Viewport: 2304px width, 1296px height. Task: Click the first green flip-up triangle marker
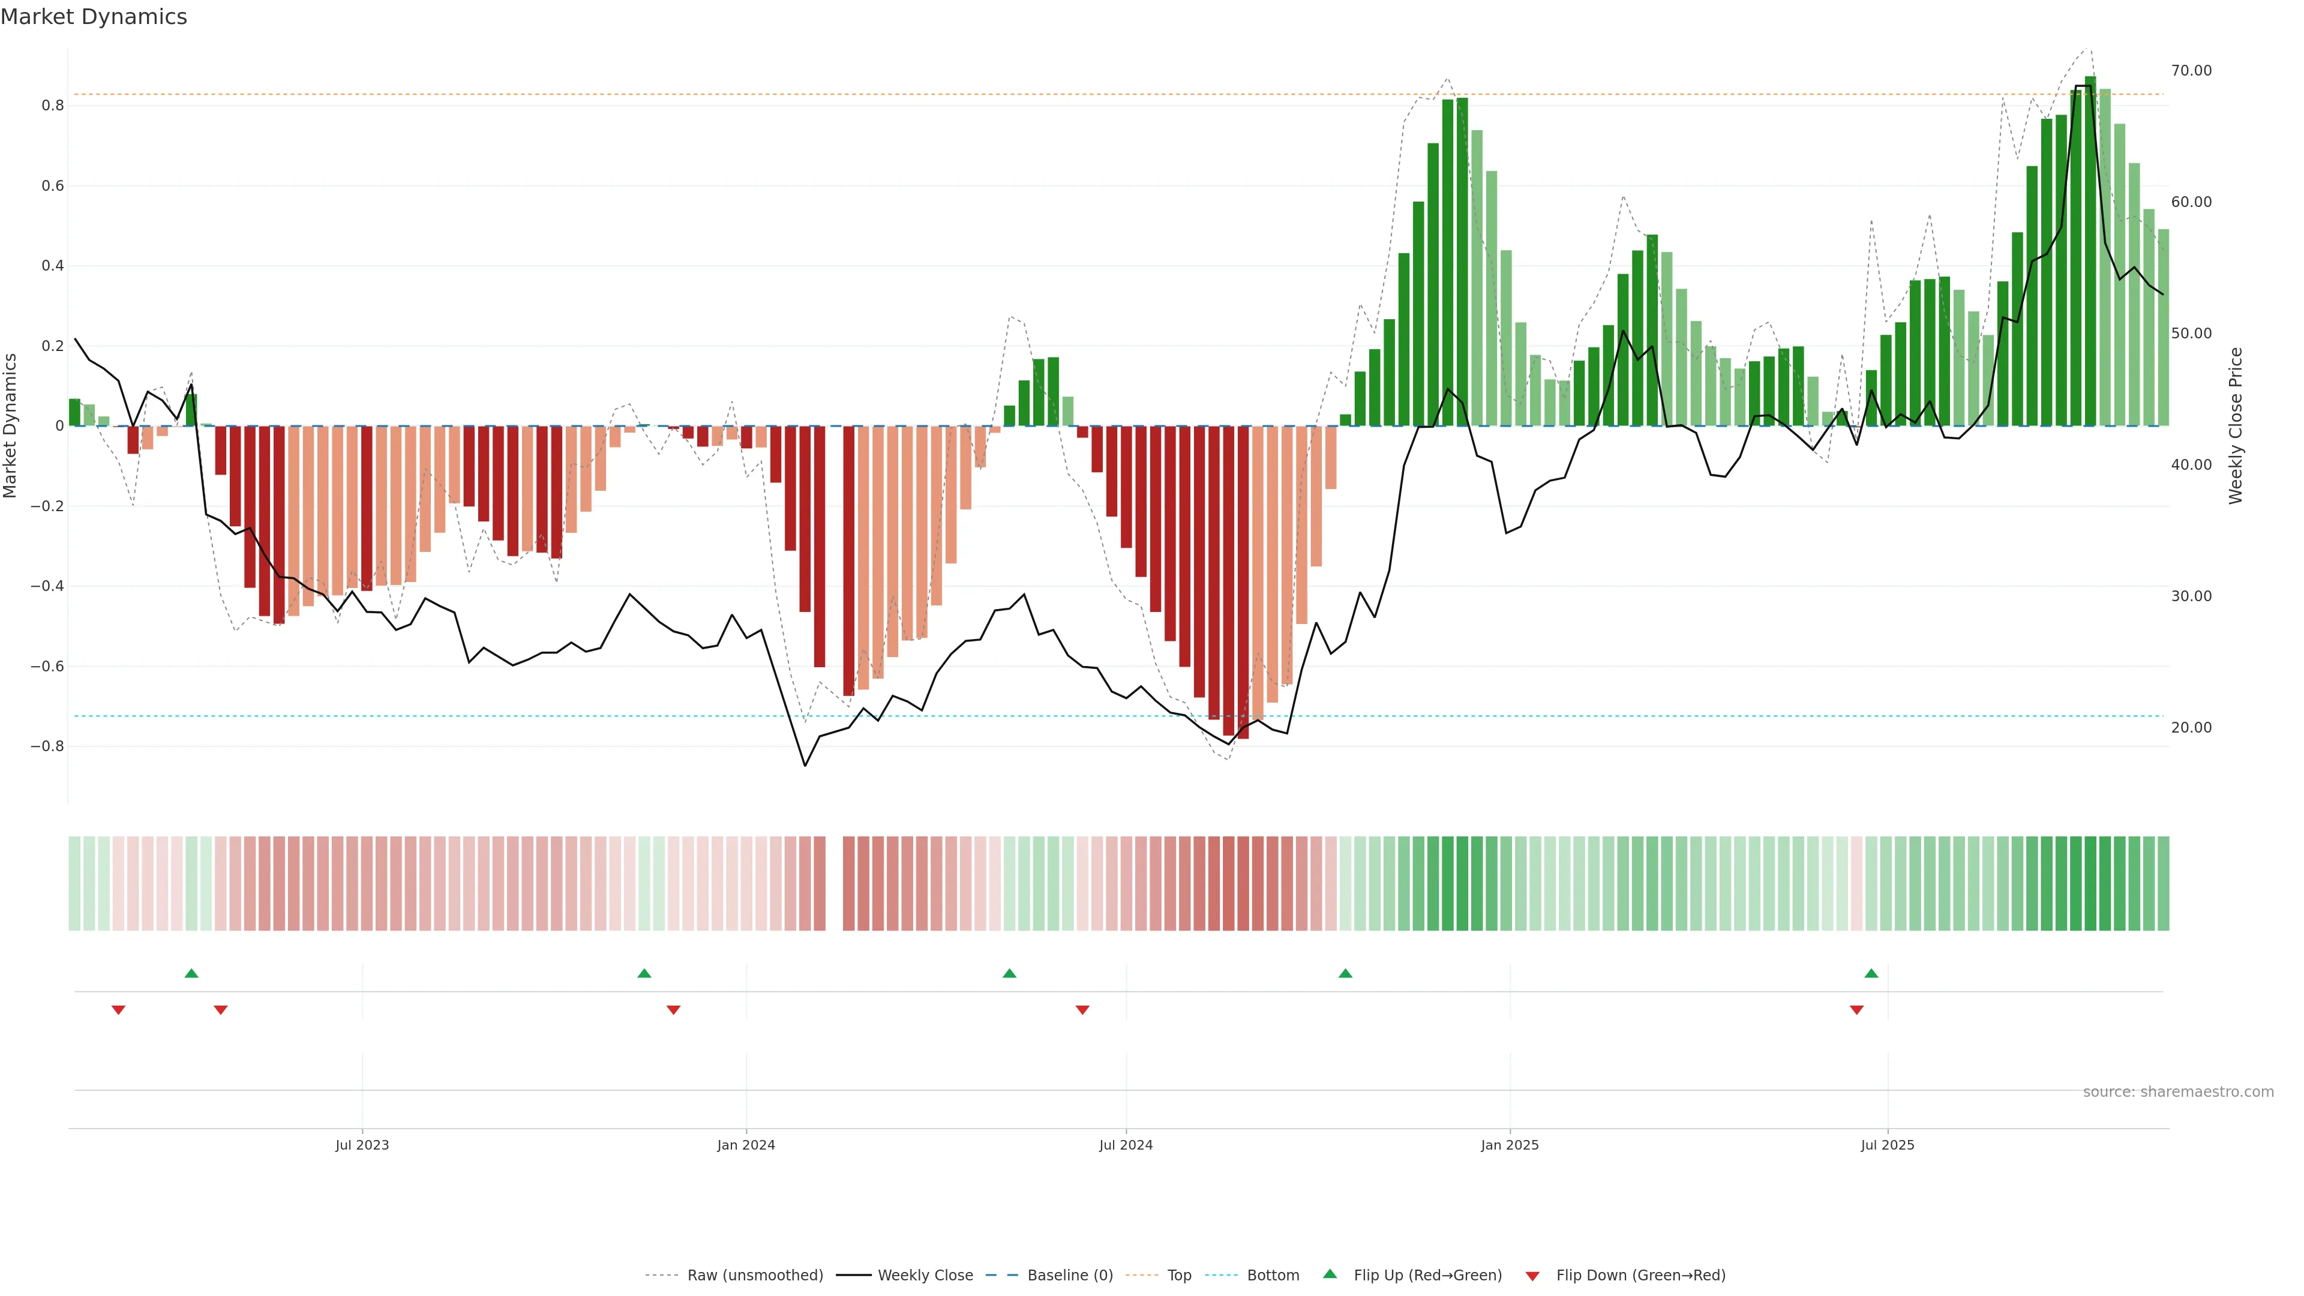[x=191, y=973]
